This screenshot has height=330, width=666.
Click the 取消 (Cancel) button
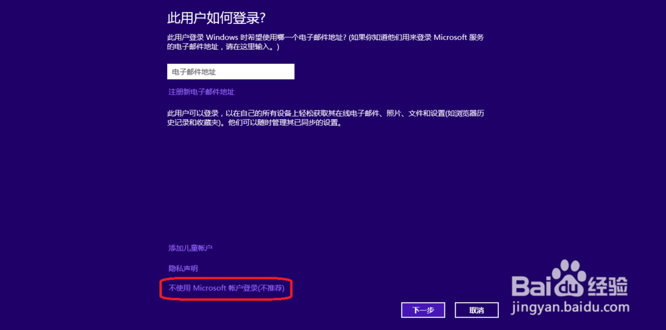coord(477,310)
